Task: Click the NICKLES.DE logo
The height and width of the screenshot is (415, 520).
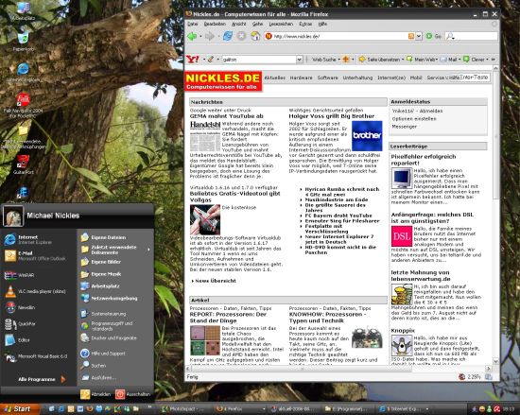Action: (223, 81)
